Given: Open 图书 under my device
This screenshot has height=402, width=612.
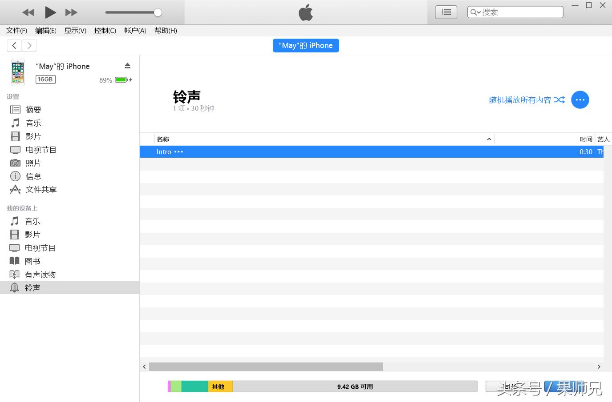Looking at the screenshot, I should 32,261.
